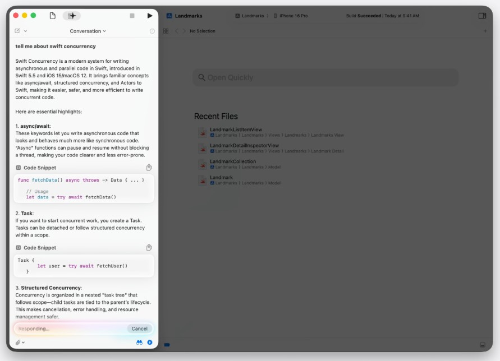Click the fetchData code snippet block
The image size is (500, 361).
tap(84, 188)
